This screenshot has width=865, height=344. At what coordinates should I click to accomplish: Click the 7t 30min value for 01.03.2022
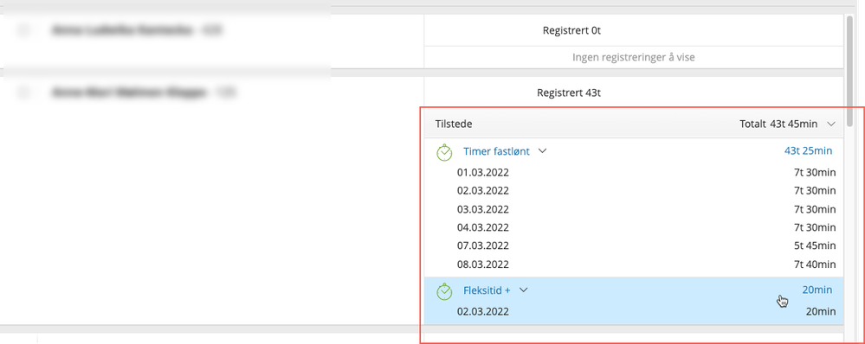[x=815, y=173]
